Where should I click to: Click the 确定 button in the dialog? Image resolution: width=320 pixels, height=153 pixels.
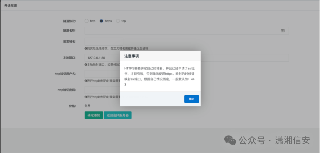[191, 99]
